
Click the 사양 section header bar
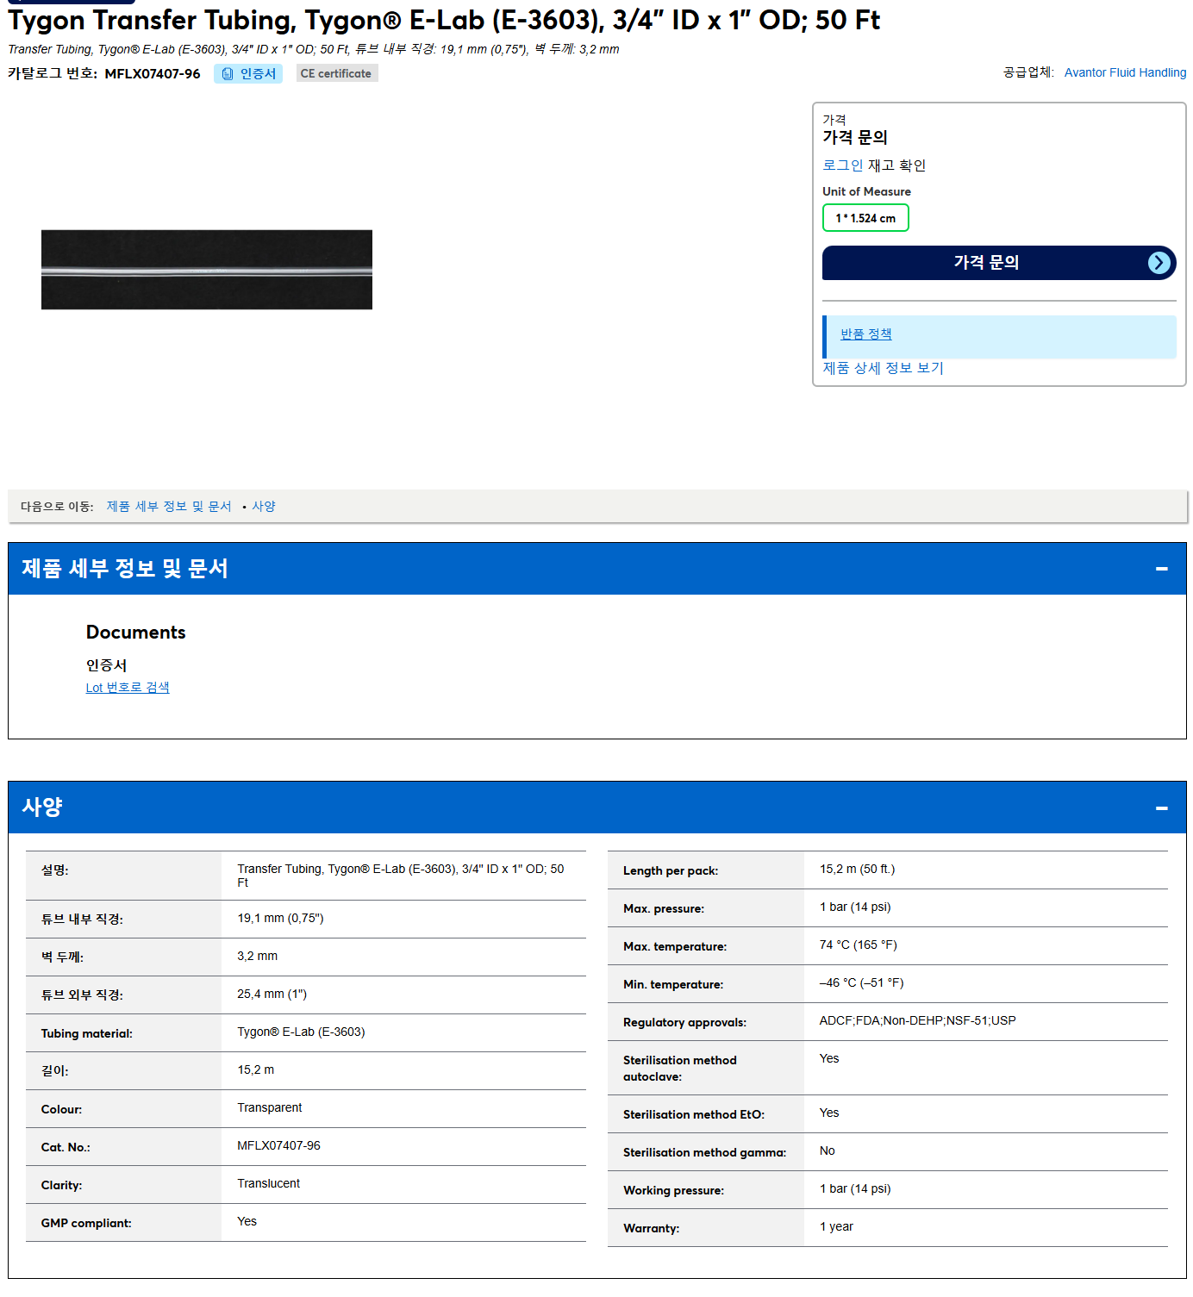[596, 808]
